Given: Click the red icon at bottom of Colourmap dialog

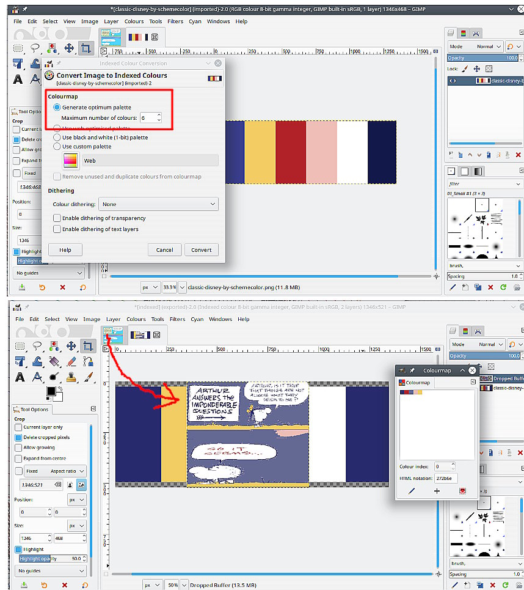Looking at the screenshot, I should [462, 491].
